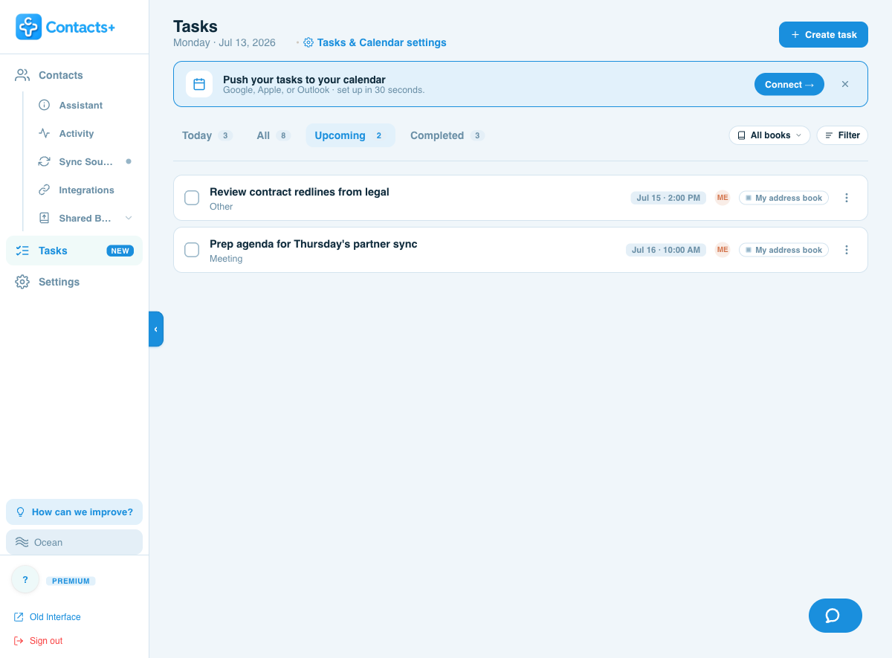Click the calendar icon in the banner
The image size is (892, 658).
199,84
